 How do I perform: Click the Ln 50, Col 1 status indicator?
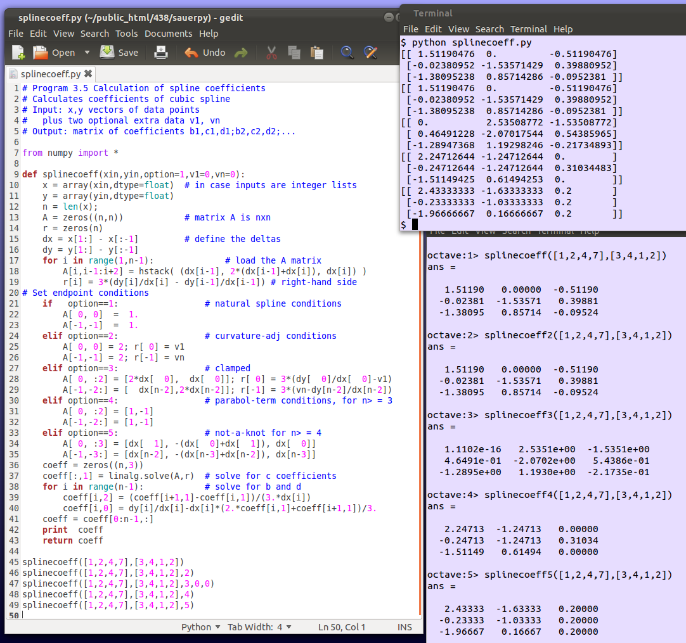coord(342,627)
